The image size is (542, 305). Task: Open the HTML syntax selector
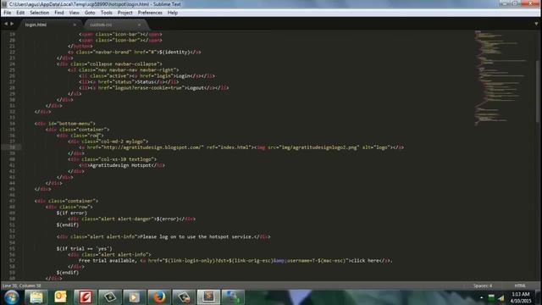tap(520, 286)
